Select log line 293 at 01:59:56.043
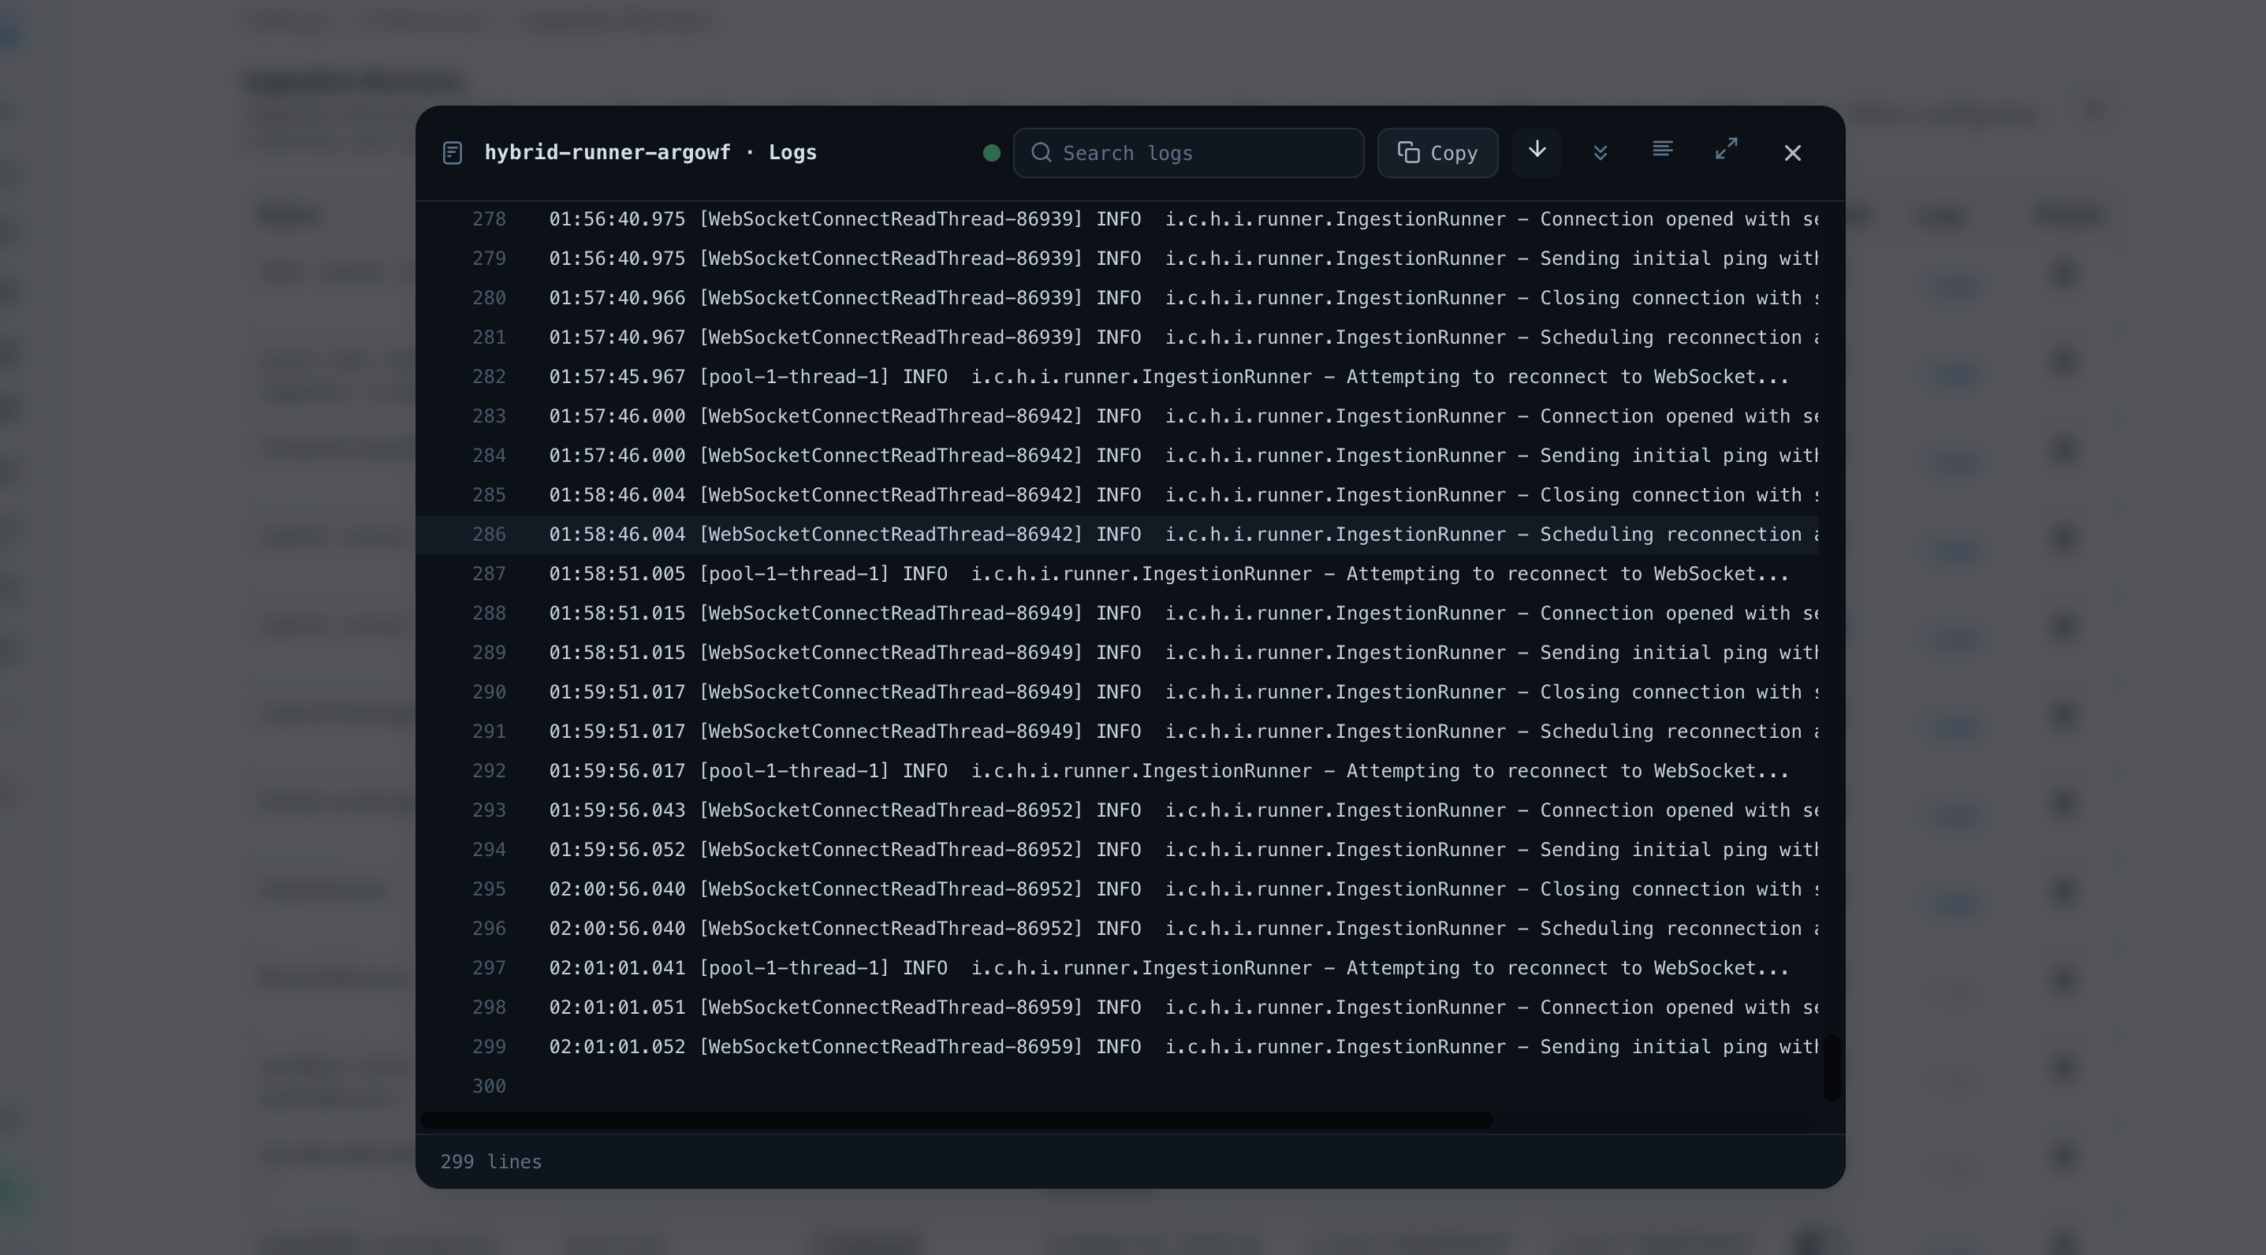 [x=1117, y=810]
